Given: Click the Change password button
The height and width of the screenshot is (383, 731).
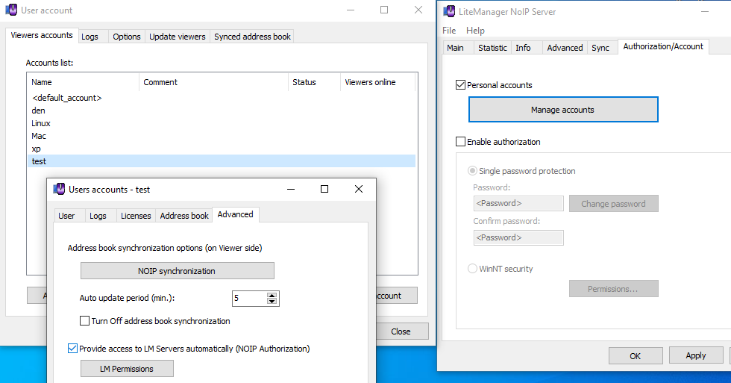Looking at the screenshot, I should 613,203.
